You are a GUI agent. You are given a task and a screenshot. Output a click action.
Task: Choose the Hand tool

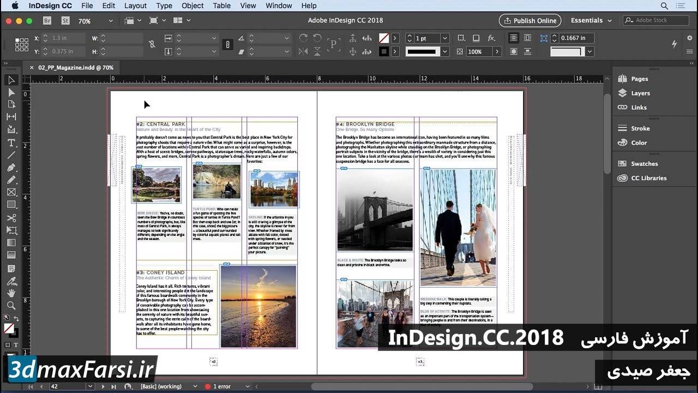(x=11, y=293)
